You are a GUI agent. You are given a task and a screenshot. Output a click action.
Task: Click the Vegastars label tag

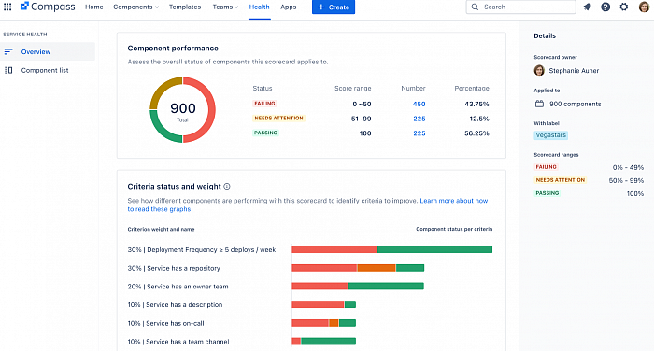tap(551, 135)
